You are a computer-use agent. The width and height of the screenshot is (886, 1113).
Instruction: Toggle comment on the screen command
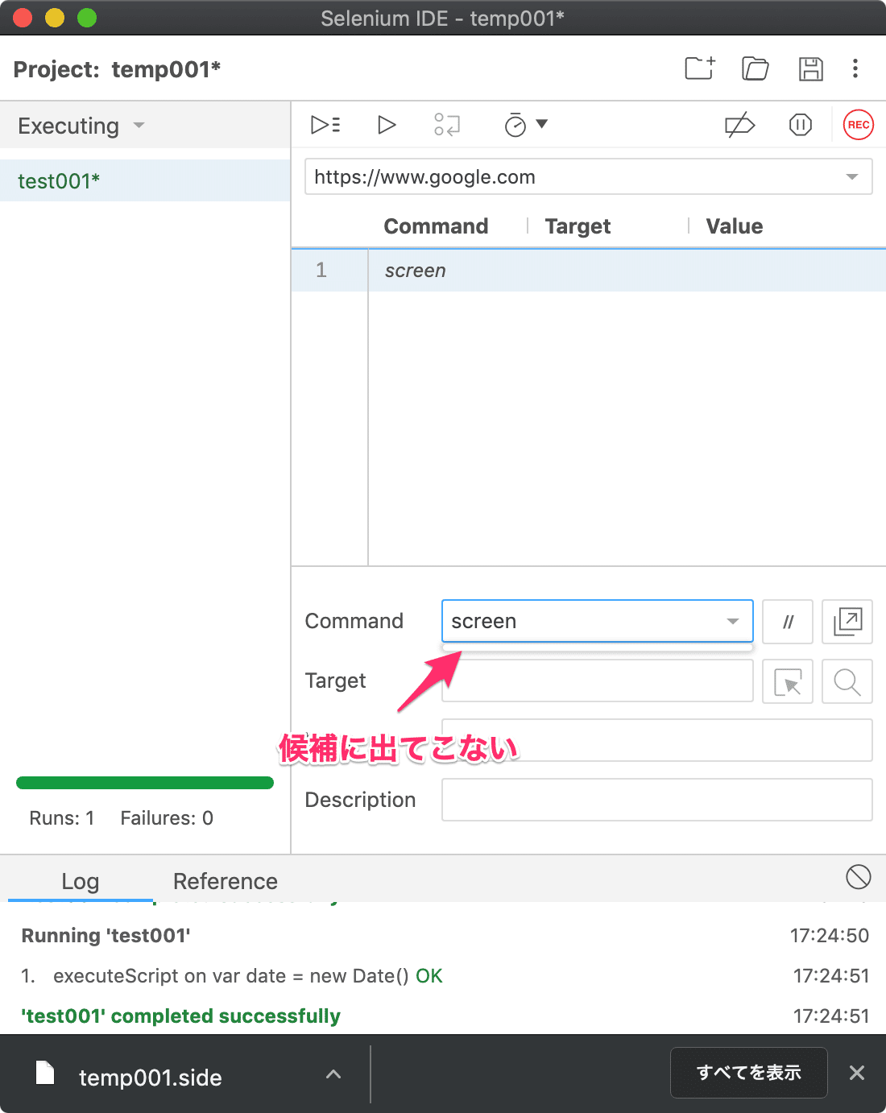point(787,621)
